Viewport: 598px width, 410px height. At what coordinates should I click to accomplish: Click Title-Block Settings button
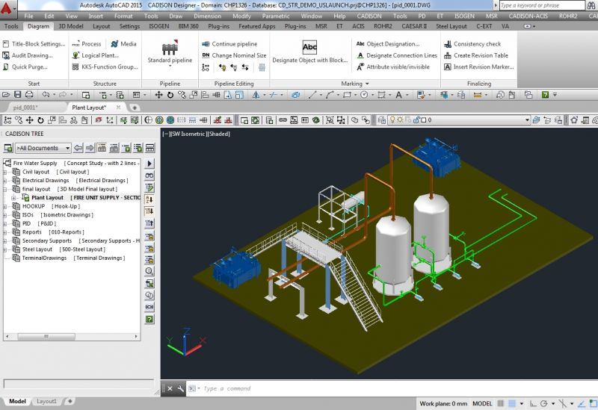(34, 44)
